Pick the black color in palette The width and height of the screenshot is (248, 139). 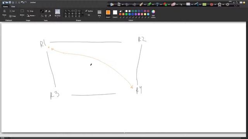(123, 11)
